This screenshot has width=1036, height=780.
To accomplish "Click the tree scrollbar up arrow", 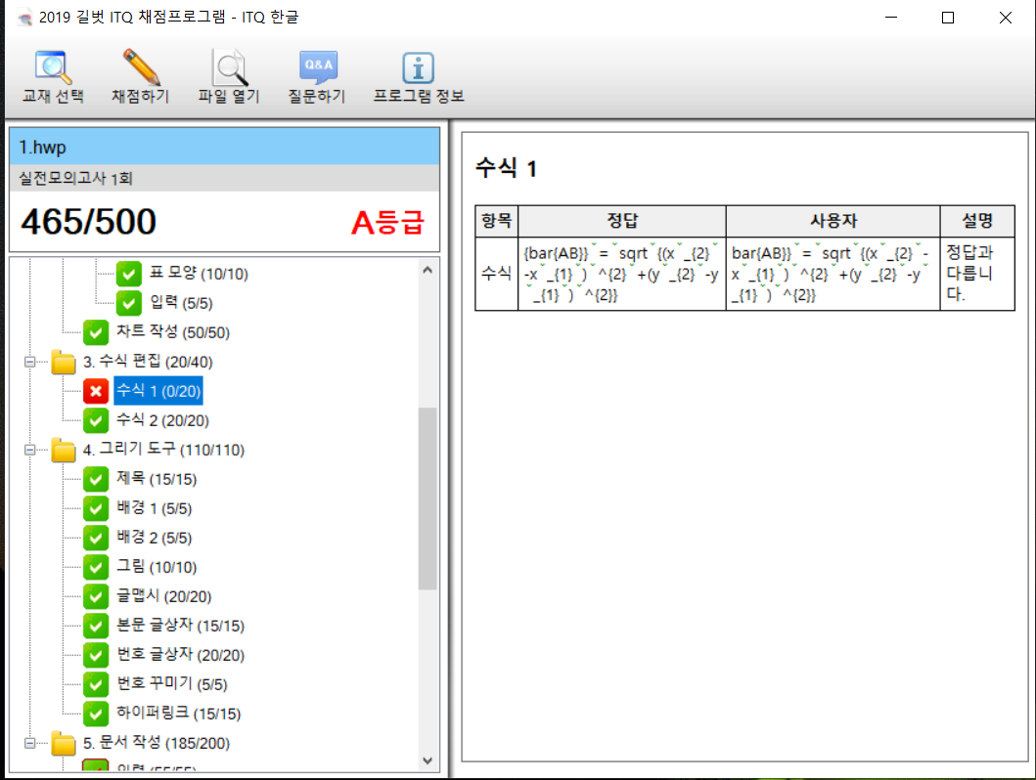I will coord(428,271).
